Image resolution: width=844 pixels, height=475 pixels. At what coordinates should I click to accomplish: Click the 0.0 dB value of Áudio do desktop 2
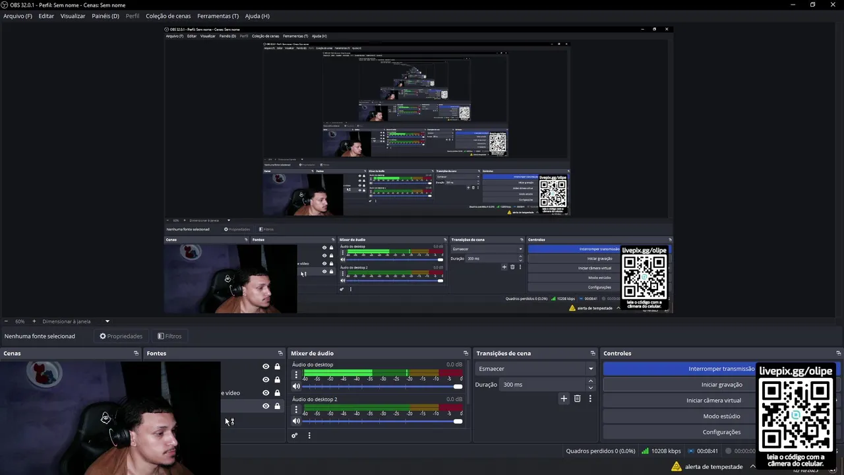pyautogui.click(x=454, y=399)
